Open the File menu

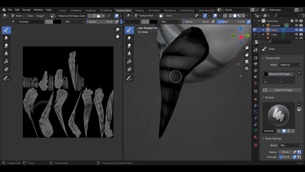click(x=10, y=10)
